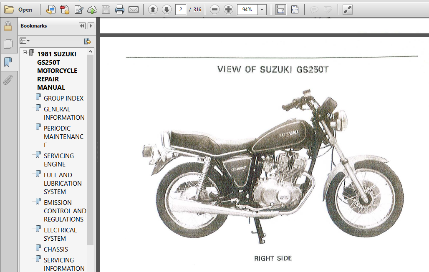The image size is (429, 272).
Task: Open the page thumbnails panel icon
Action: tap(8, 44)
